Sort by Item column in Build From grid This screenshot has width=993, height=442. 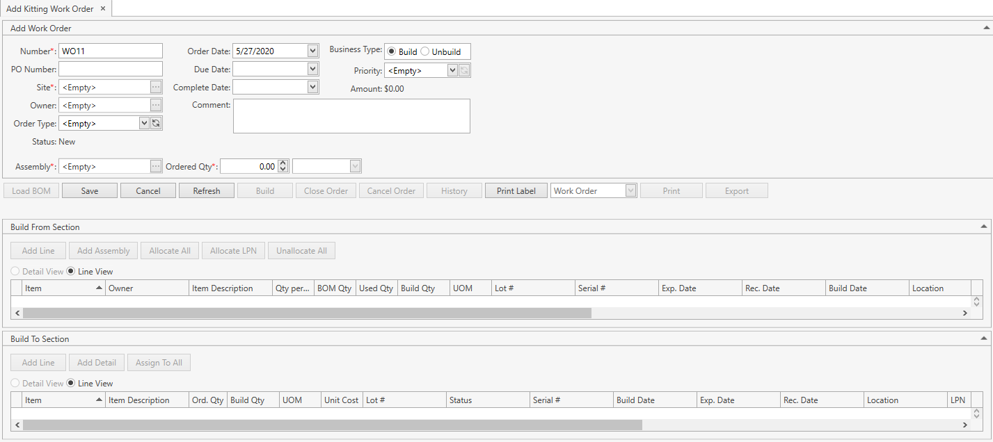click(x=63, y=288)
